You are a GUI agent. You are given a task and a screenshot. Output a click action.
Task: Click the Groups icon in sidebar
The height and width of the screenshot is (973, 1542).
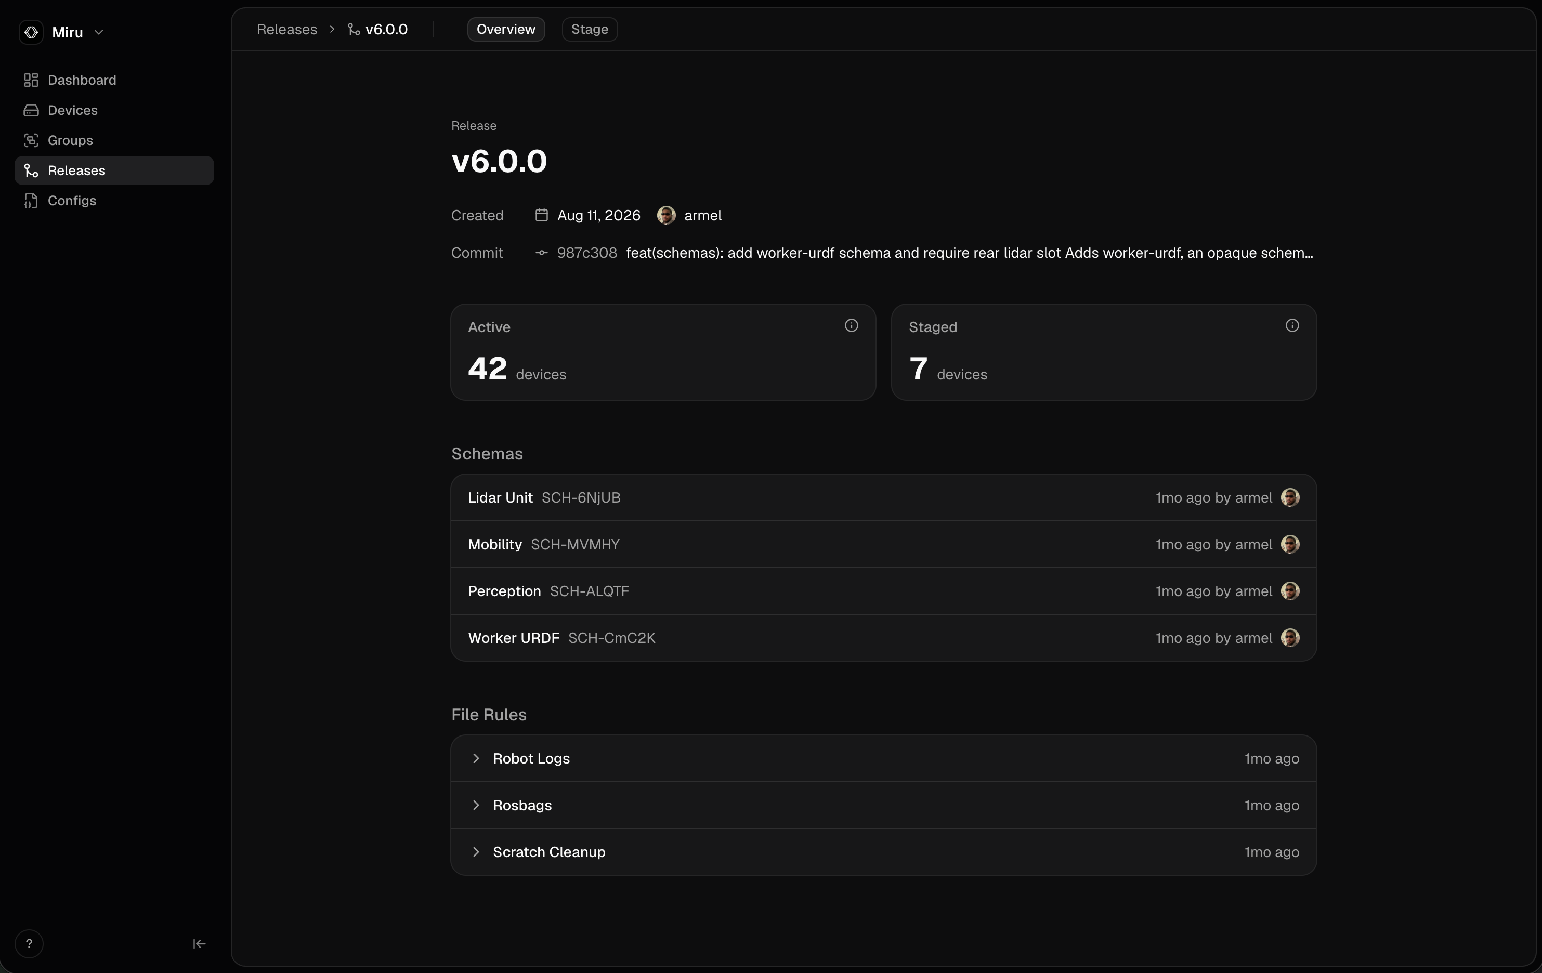[x=31, y=140]
